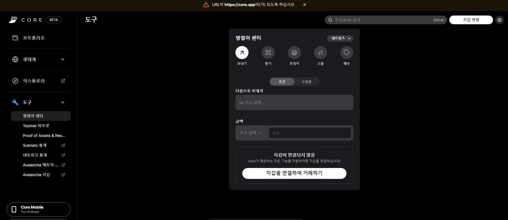The image size is (508, 220).
Task: Click the amount field showing 0.0
Action: (310, 133)
